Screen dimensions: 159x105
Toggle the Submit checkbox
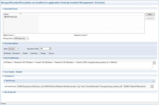(x=13, y=53)
